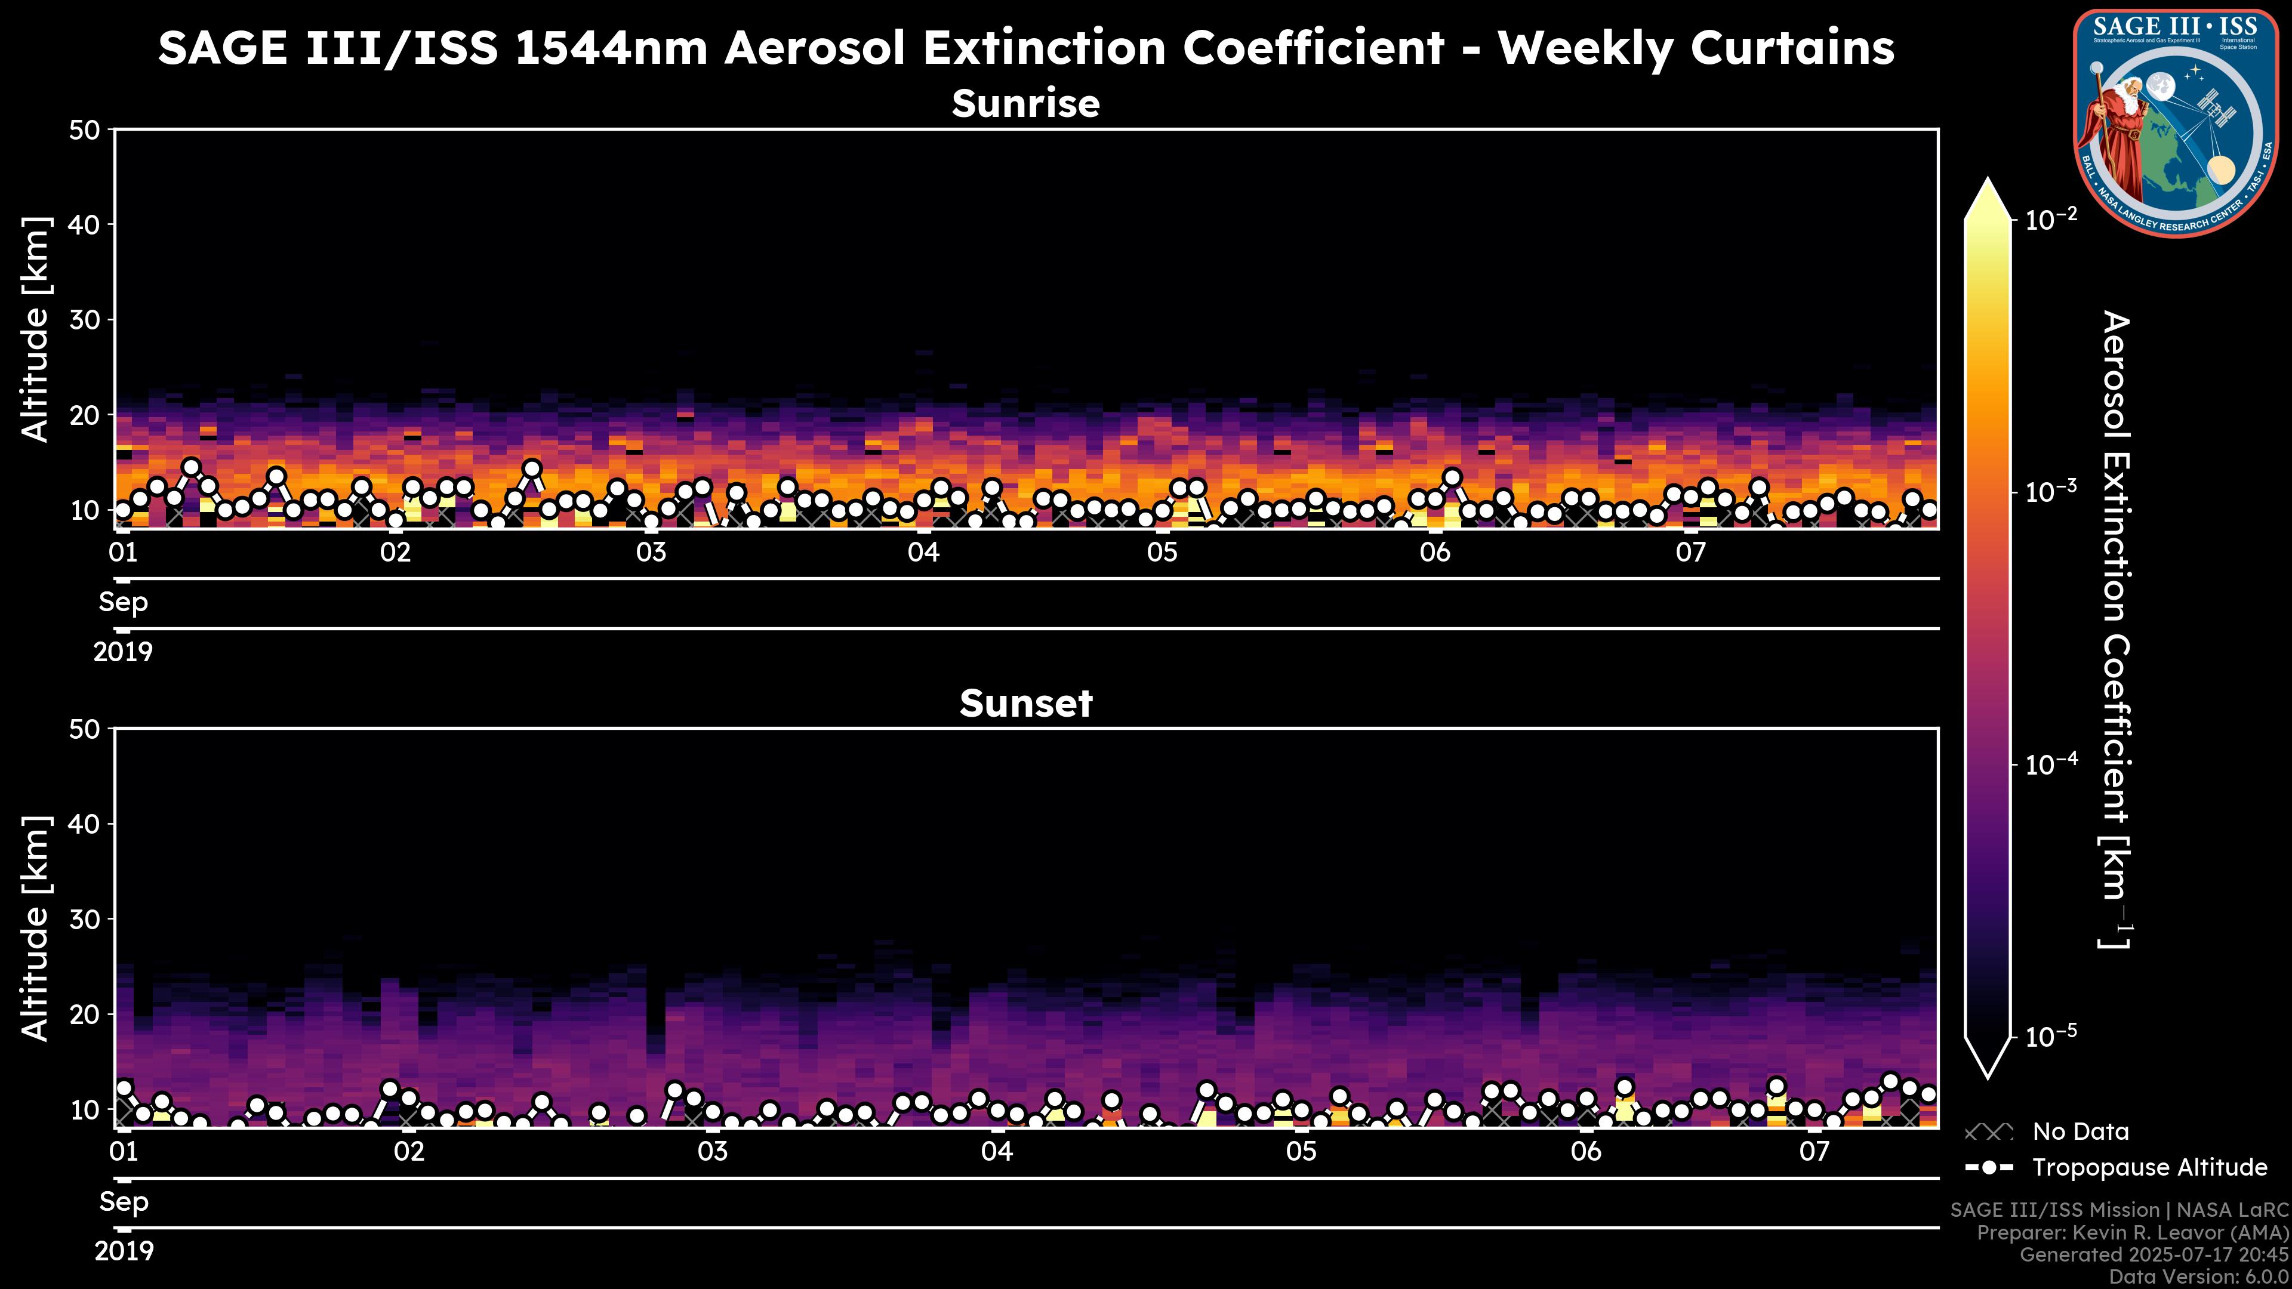This screenshot has height=1289, width=2292.
Task: Click the Sep month label below Sunrise axis
Action: tap(123, 602)
